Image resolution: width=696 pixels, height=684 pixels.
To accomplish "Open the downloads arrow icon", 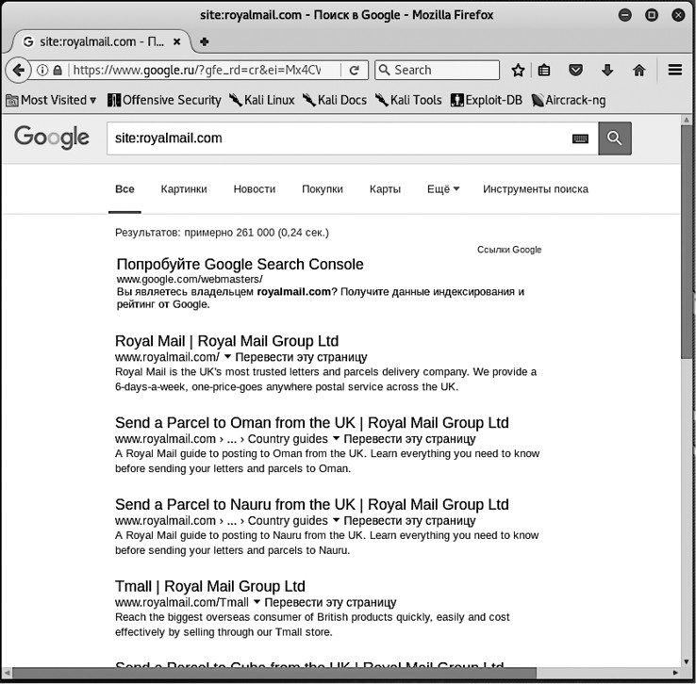I will 607,70.
